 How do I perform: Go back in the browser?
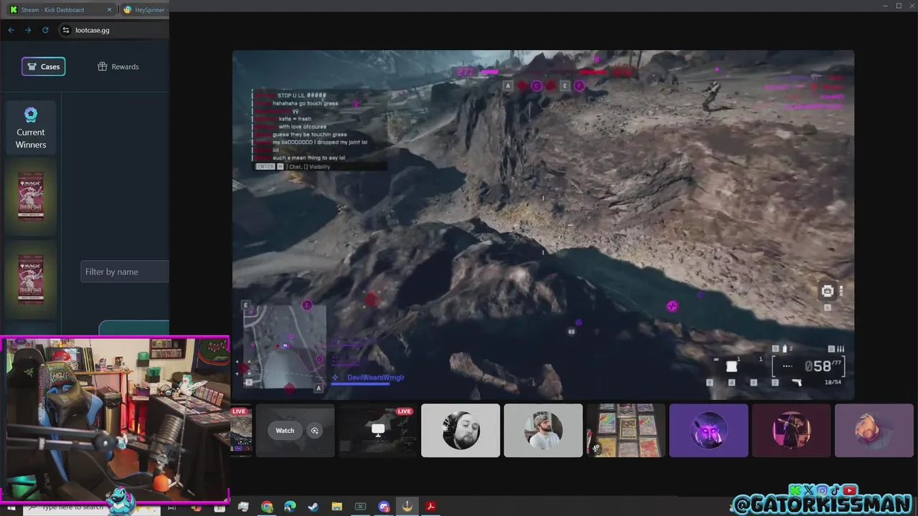(x=11, y=30)
